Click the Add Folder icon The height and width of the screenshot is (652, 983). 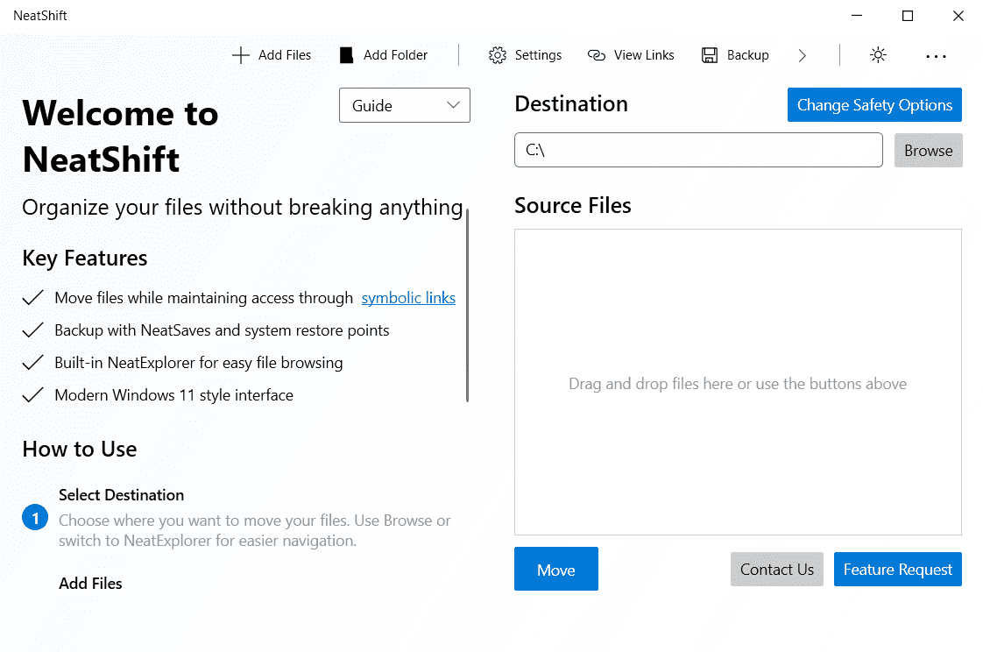pos(347,55)
